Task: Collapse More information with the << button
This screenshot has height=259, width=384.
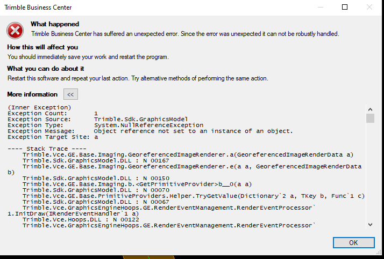Action: (x=70, y=94)
